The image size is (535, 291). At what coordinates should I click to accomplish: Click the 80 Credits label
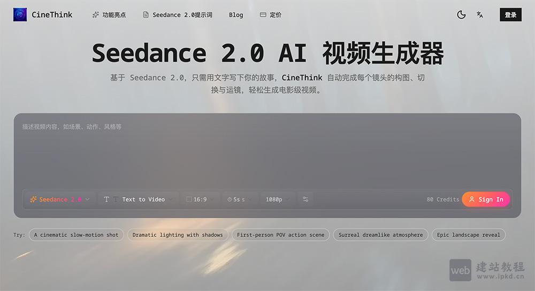point(443,200)
